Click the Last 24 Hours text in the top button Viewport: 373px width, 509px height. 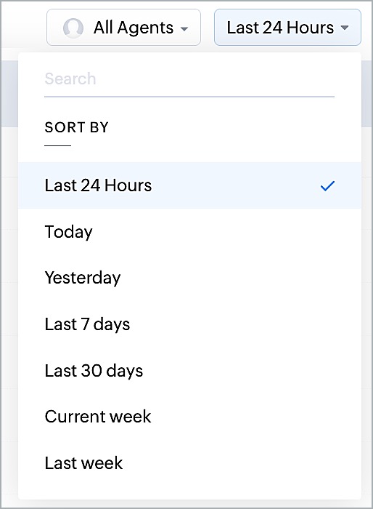point(280,28)
